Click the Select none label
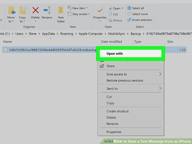This screenshot has width=192, height=144. pyautogui.click(x=140, y=14)
